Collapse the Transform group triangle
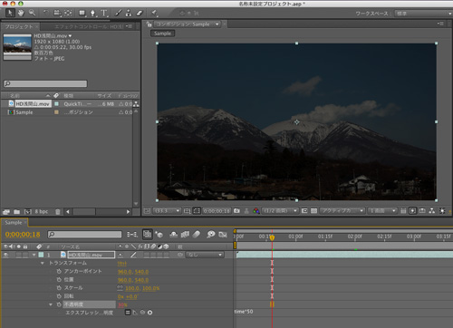Viewport: 453px width, 328px height. pos(43,263)
